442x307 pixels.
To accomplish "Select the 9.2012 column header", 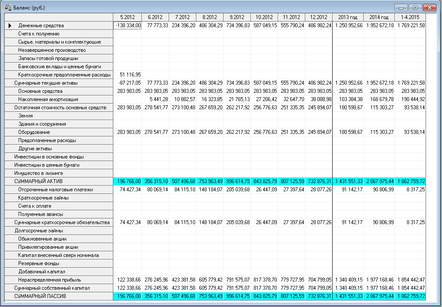I will click(237, 17).
